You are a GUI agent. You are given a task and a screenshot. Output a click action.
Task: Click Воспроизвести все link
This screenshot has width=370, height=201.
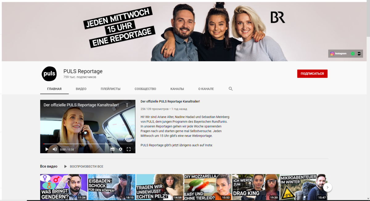click(86, 167)
